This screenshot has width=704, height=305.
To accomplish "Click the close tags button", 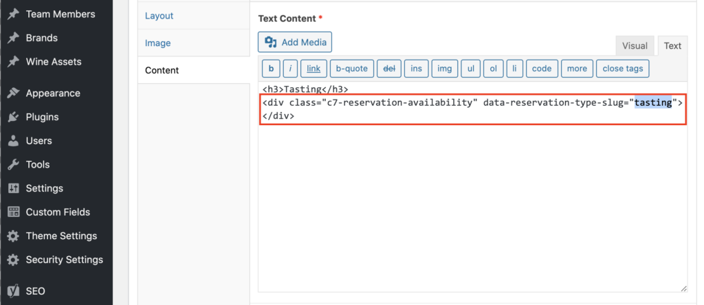I will [x=623, y=69].
